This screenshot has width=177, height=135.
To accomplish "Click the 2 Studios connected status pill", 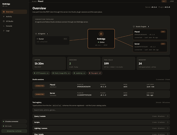I will click(x=14, y=122).
